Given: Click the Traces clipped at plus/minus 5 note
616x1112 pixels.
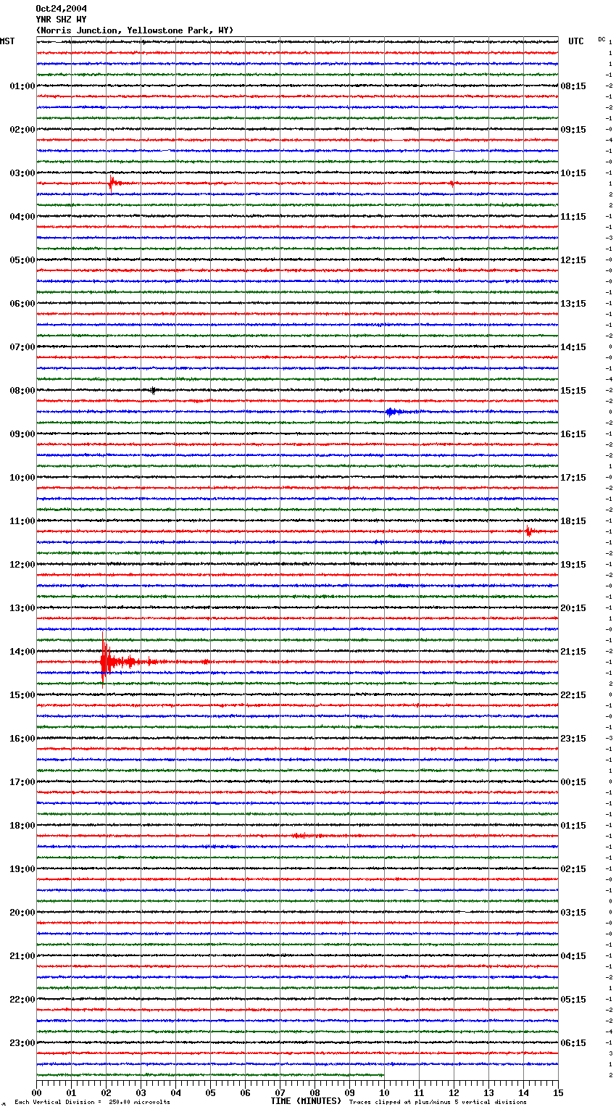Looking at the screenshot, I should coord(438,1102).
